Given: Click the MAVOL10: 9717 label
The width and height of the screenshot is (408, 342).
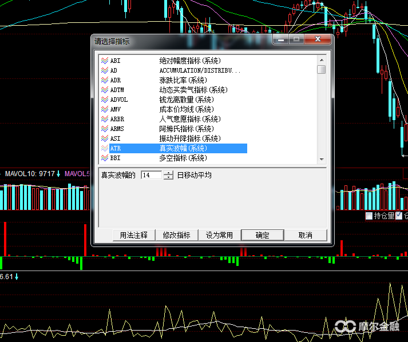Looking at the screenshot, I should pos(30,174).
